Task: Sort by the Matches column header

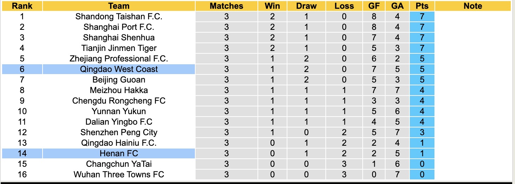Action: tap(226, 6)
